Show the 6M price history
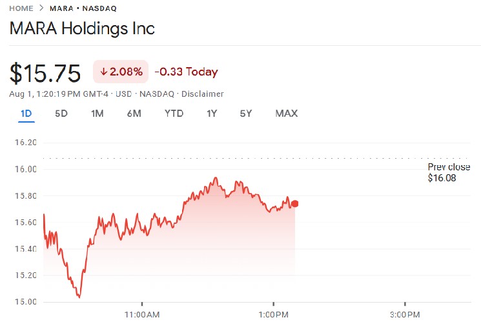 pos(134,114)
